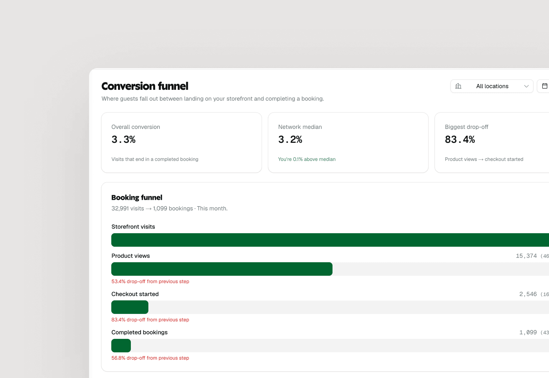549x378 pixels.
Task: Select the Biggest drop-off card
Action: click(x=492, y=142)
